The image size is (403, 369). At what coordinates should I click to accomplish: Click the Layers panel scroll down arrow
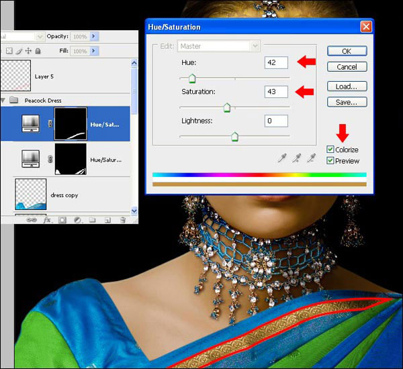134,211
